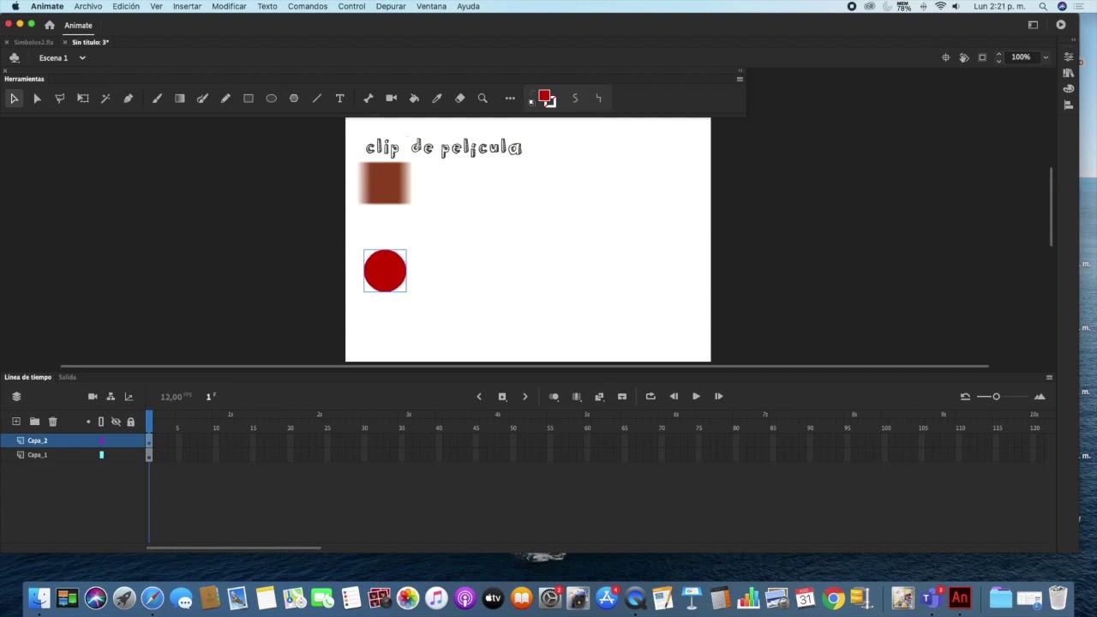The width and height of the screenshot is (1097, 617).
Task: Select the Paint Bucket tool
Action: coord(414,99)
